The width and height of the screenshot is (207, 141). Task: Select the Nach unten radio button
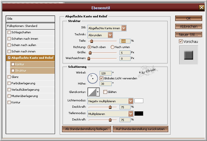point(112,47)
